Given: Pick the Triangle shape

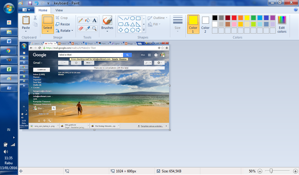Looking at the screenshot, I should (x=133, y=24).
